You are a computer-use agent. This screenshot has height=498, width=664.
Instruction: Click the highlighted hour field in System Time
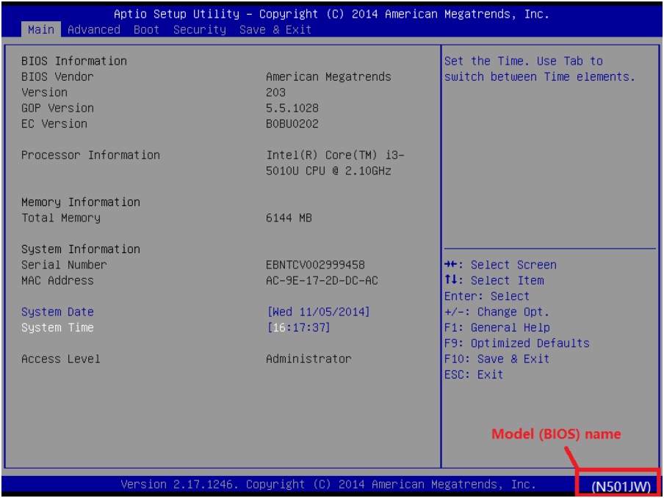point(278,328)
